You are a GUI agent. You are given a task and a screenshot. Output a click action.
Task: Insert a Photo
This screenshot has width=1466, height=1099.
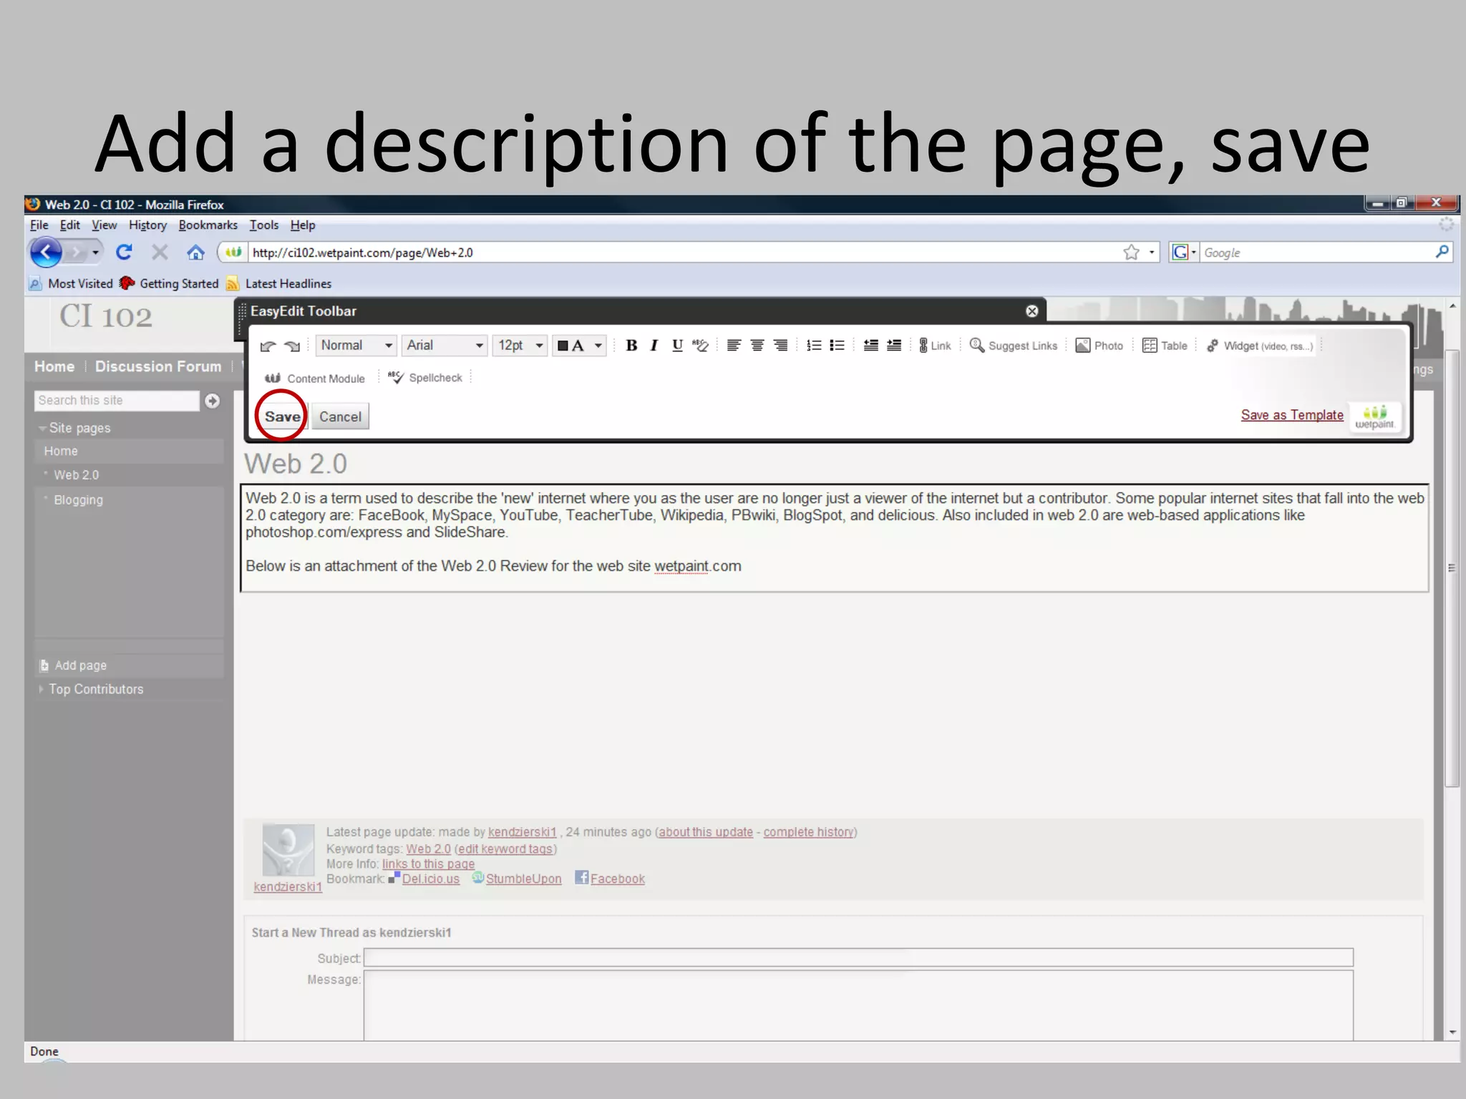pyautogui.click(x=1099, y=346)
